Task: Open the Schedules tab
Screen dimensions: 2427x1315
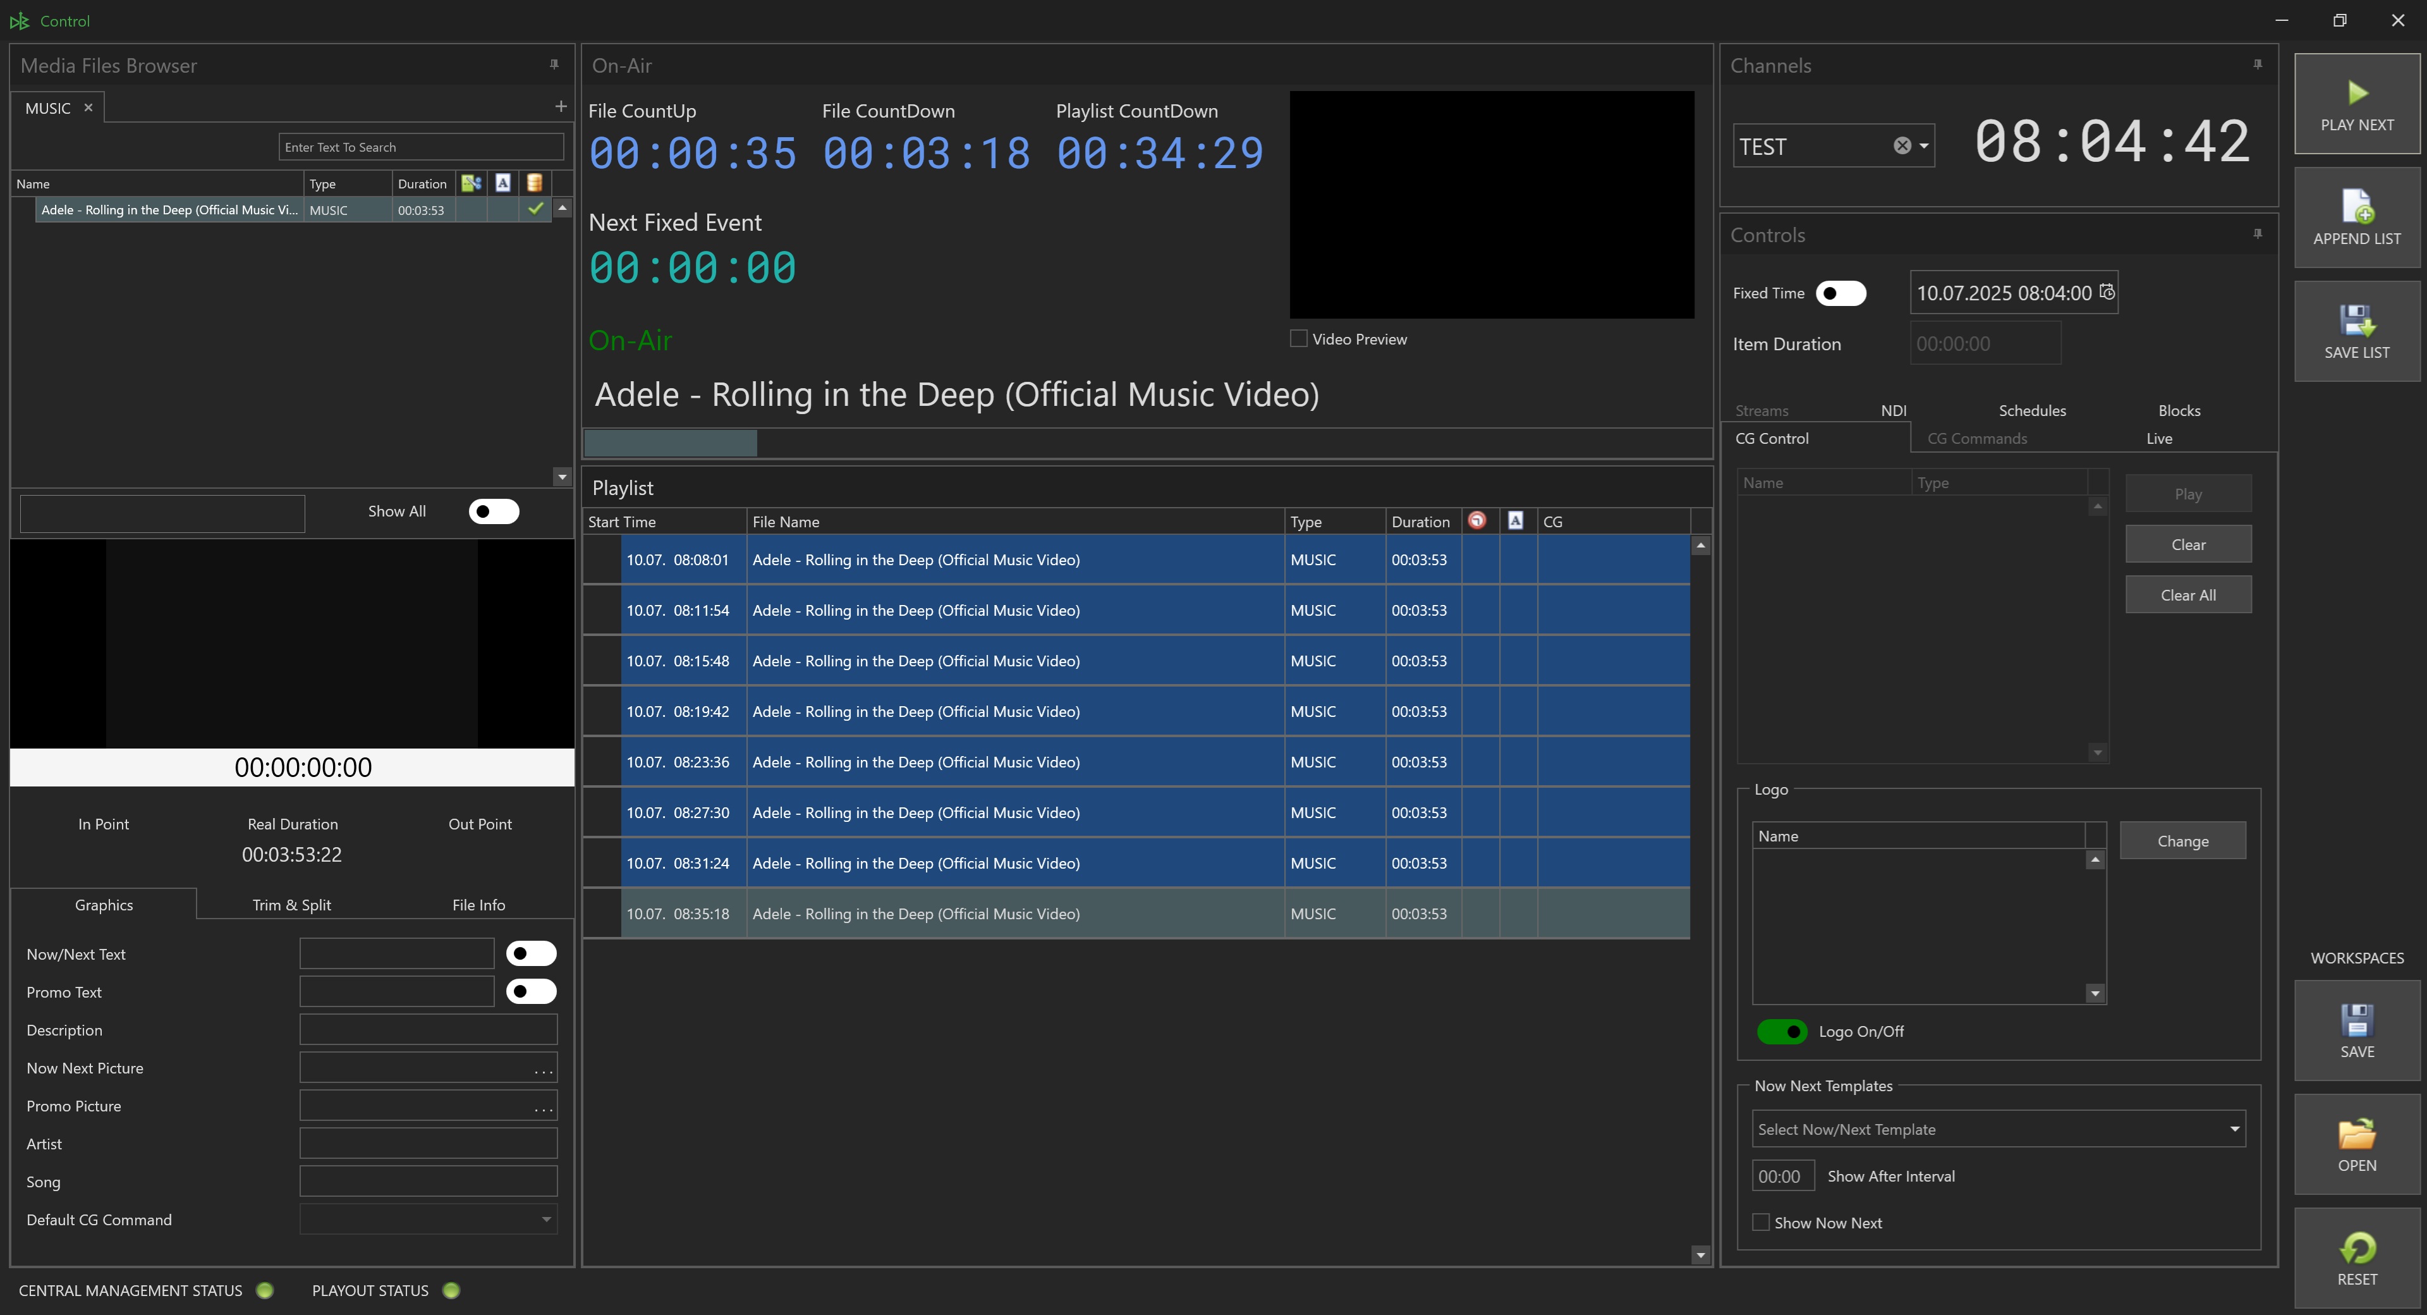Action: pyautogui.click(x=2031, y=410)
